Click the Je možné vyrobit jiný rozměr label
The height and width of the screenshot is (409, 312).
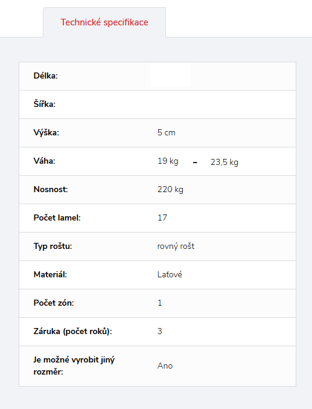(x=74, y=366)
